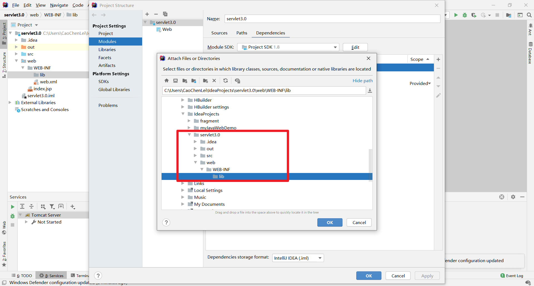The image size is (534, 286).
Task: Add dependency with plus beside Scope column
Action: (438, 59)
